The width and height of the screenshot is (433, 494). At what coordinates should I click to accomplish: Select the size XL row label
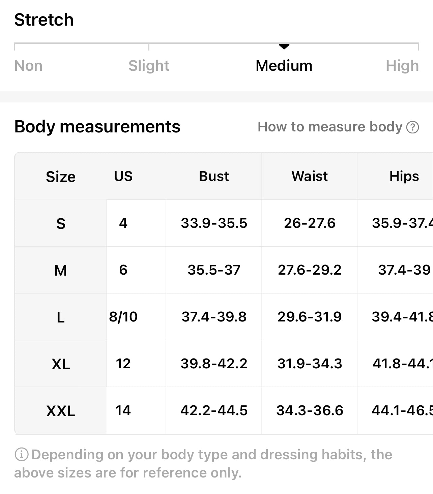[x=61, y=364]
